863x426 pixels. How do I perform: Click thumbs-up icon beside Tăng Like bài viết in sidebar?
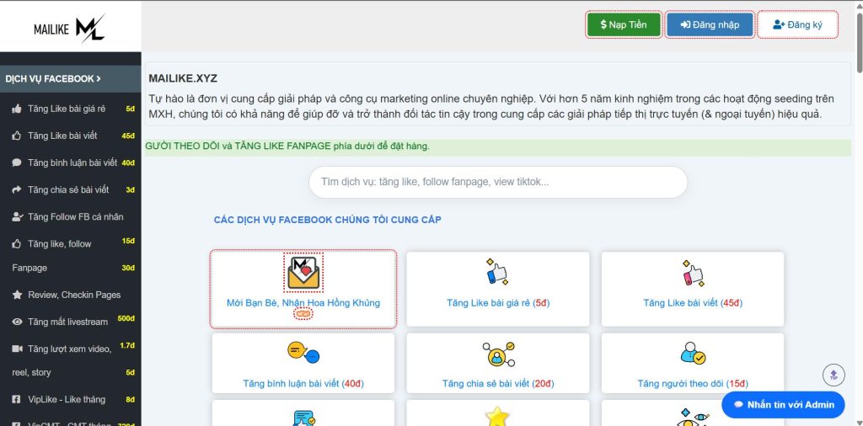click(x=17, y=136)
